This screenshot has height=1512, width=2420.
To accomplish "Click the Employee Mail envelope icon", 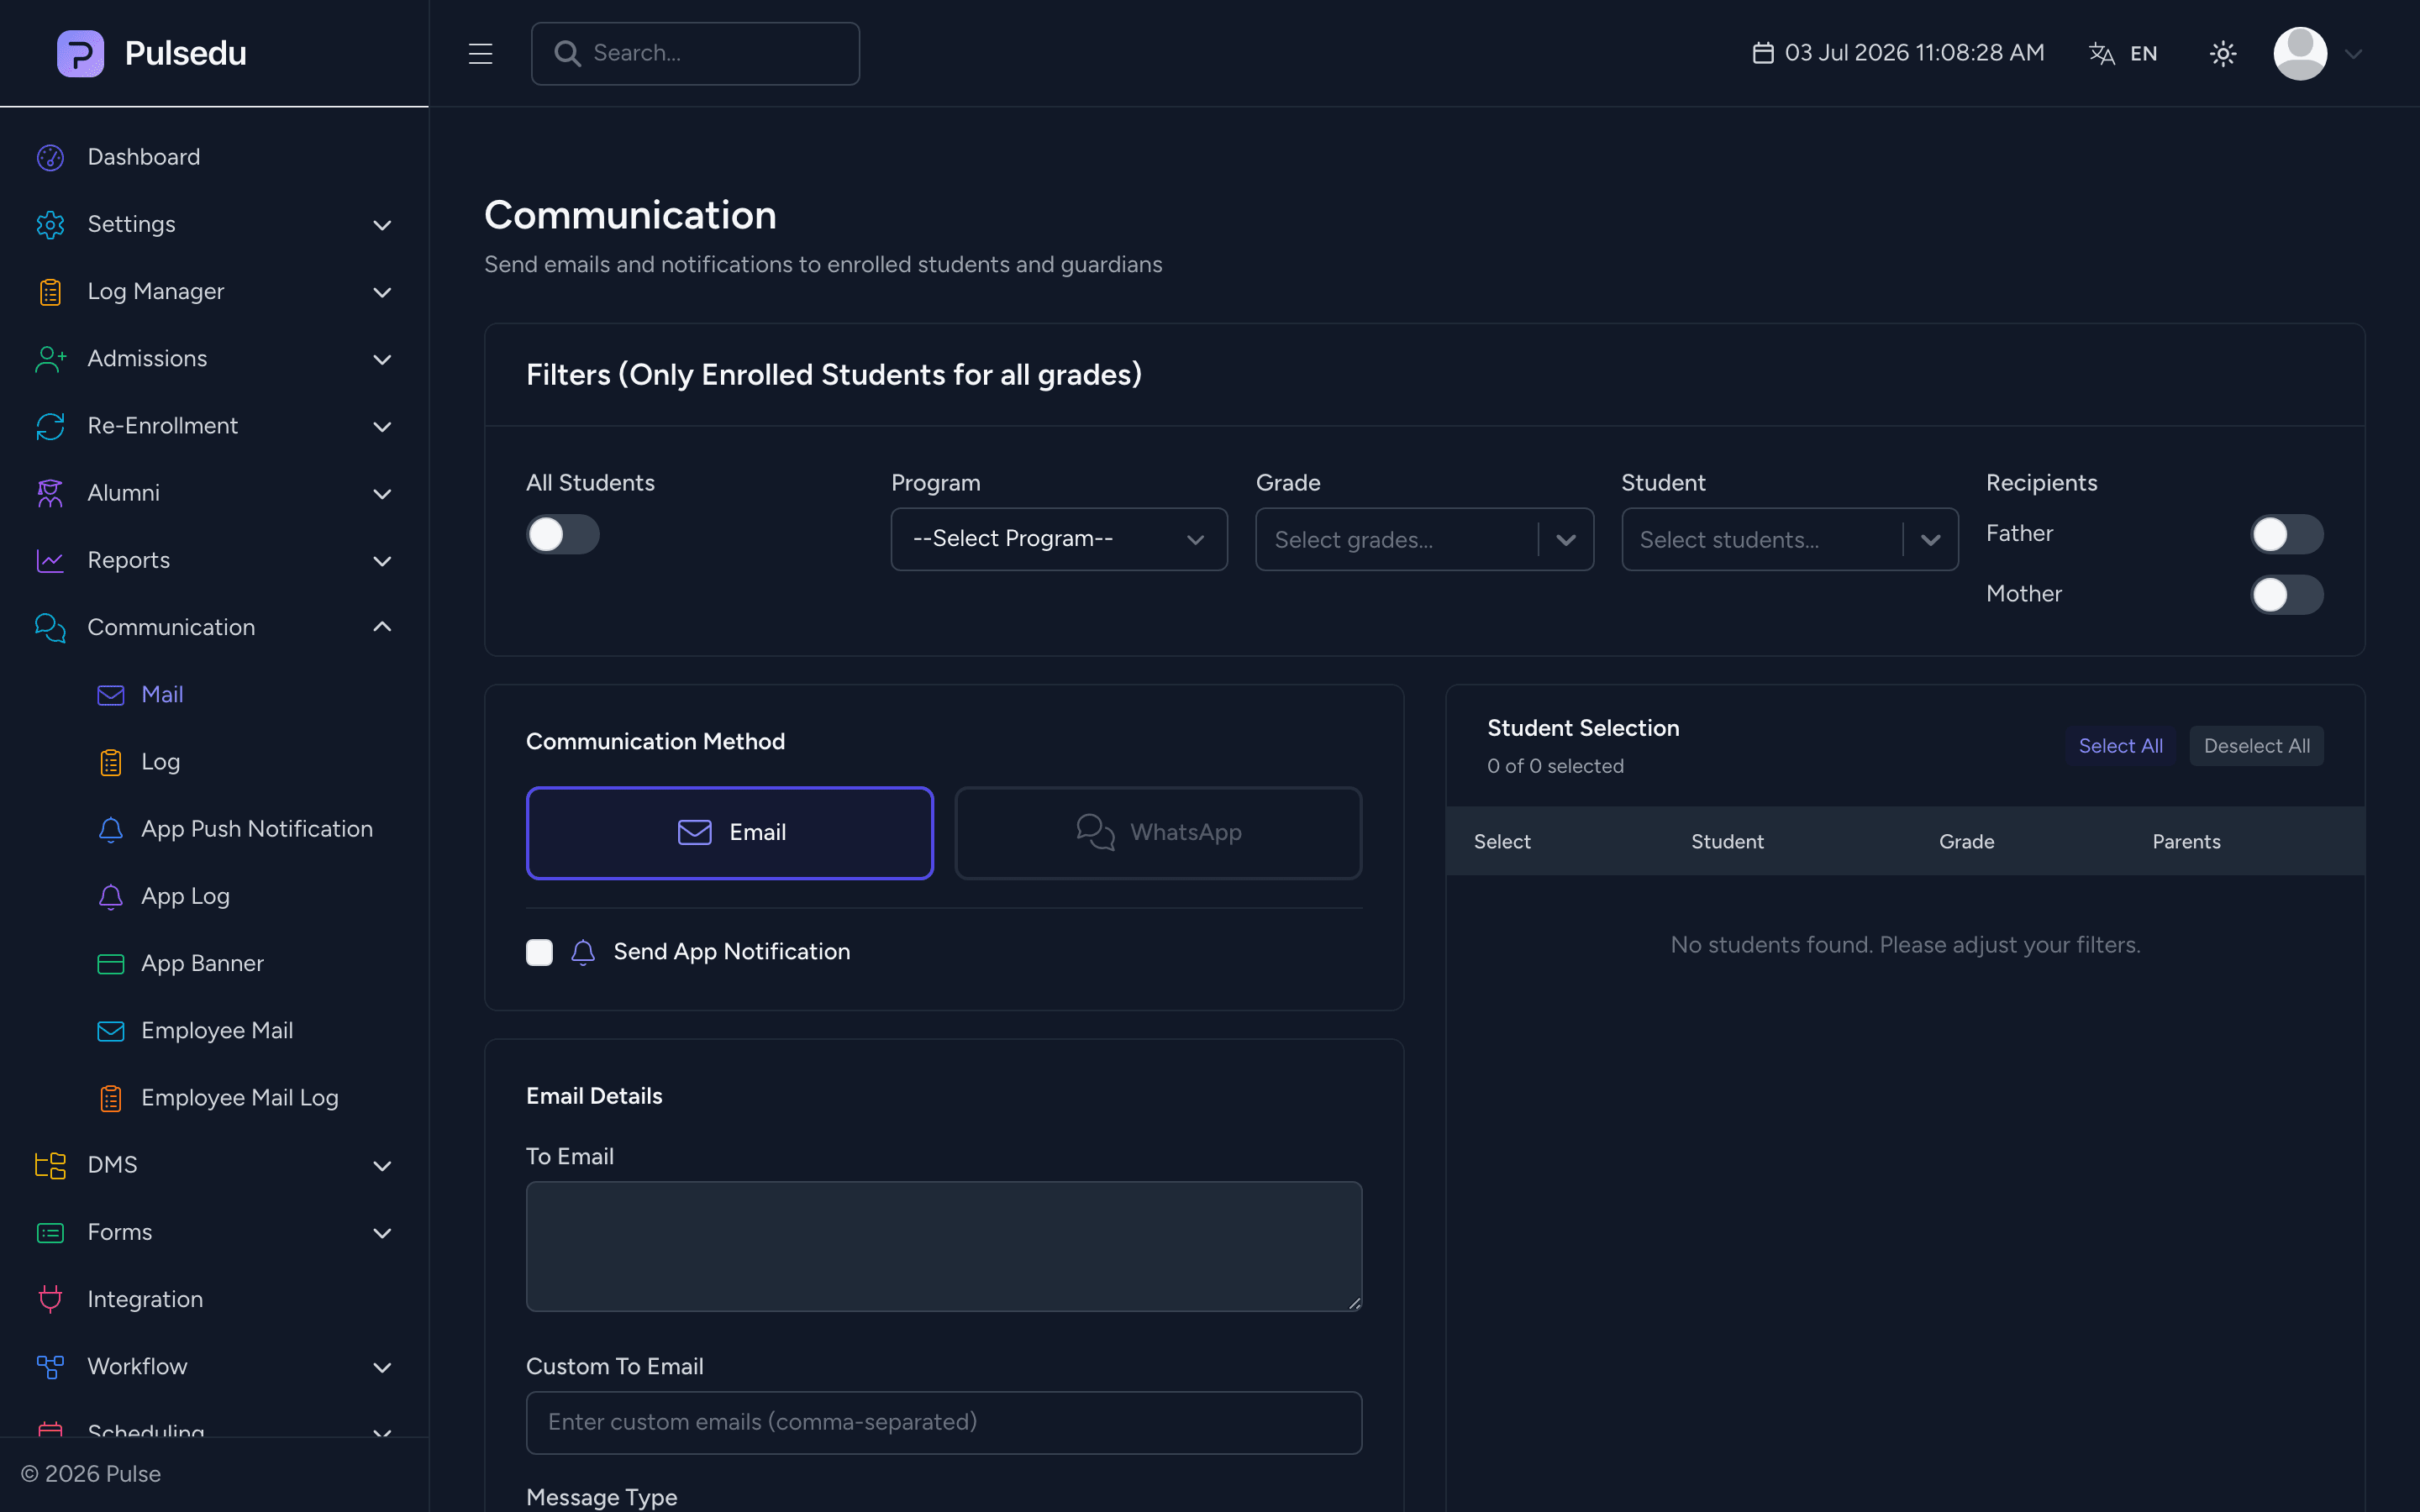I will [111, 1031].
